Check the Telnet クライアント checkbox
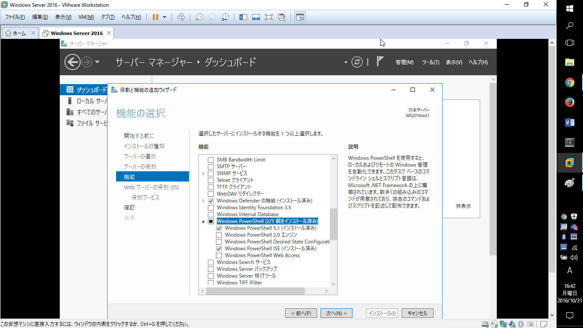Image resolution: width=583 pixels, height=328 pixels. point(210,180)
